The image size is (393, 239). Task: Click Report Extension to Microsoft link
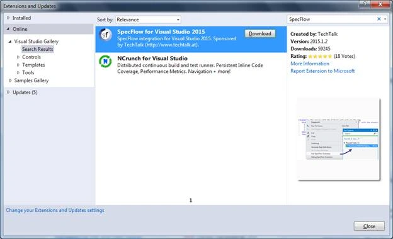click(322, 71)
